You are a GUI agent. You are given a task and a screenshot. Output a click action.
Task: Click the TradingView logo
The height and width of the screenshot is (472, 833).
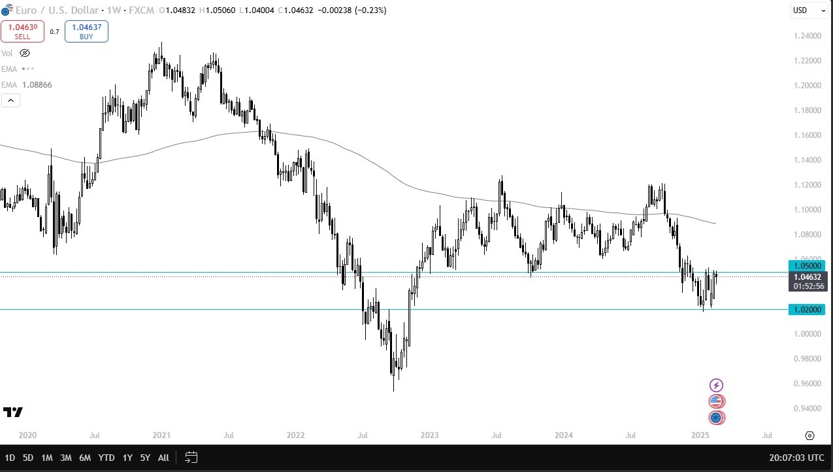click(x=13, y=412)
